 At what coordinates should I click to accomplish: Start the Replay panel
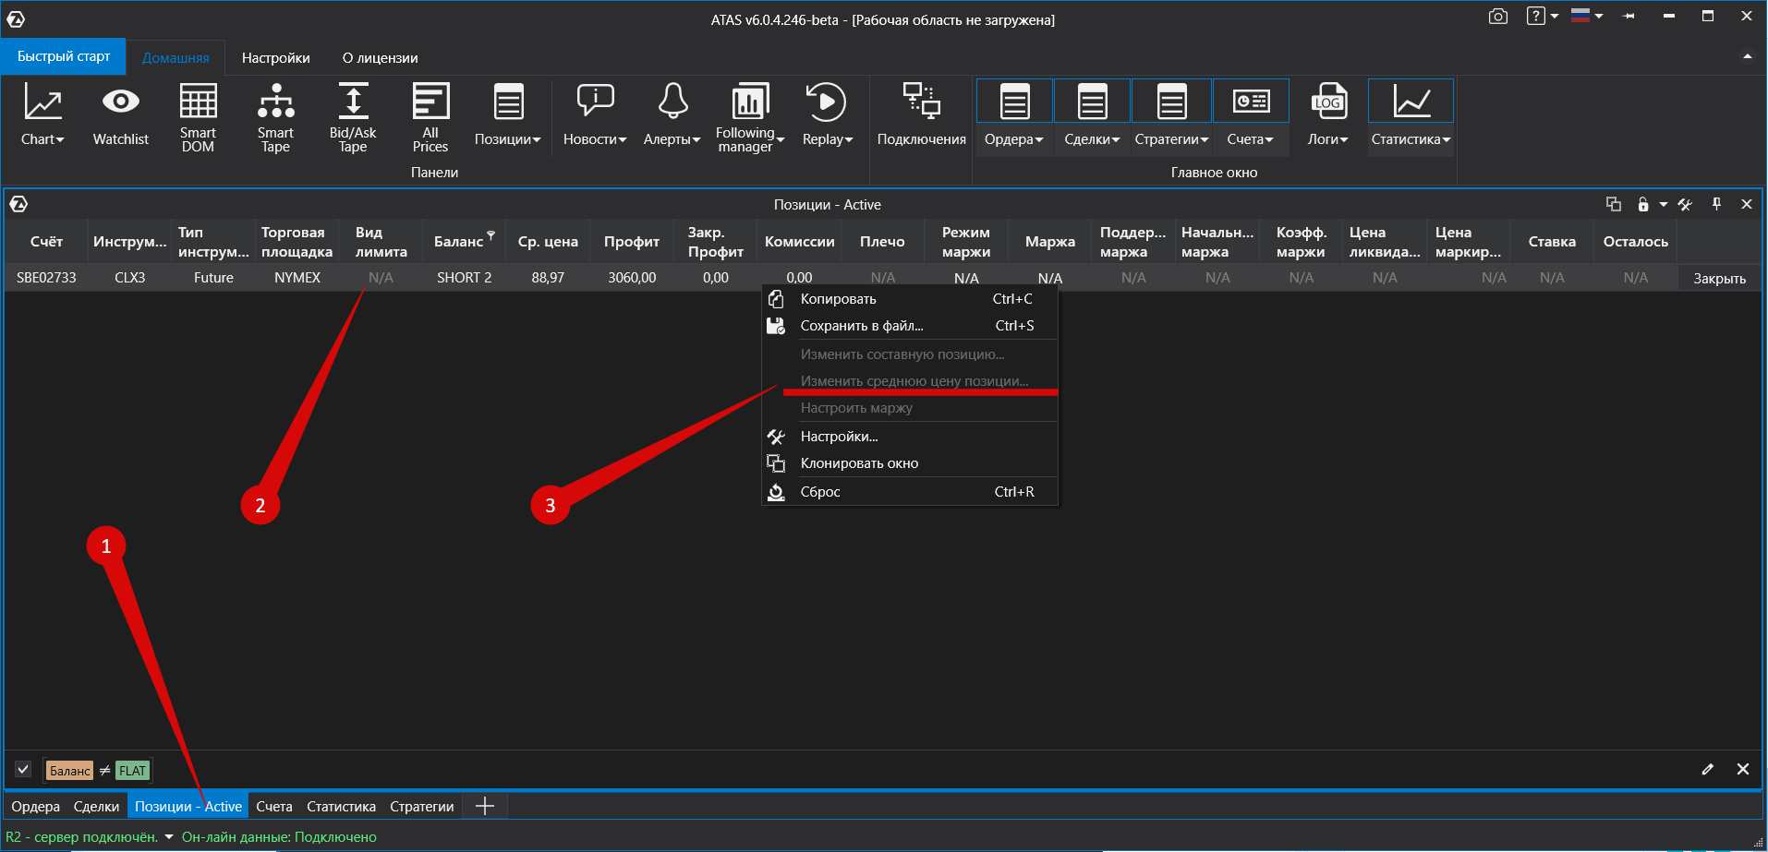point(827,115)
